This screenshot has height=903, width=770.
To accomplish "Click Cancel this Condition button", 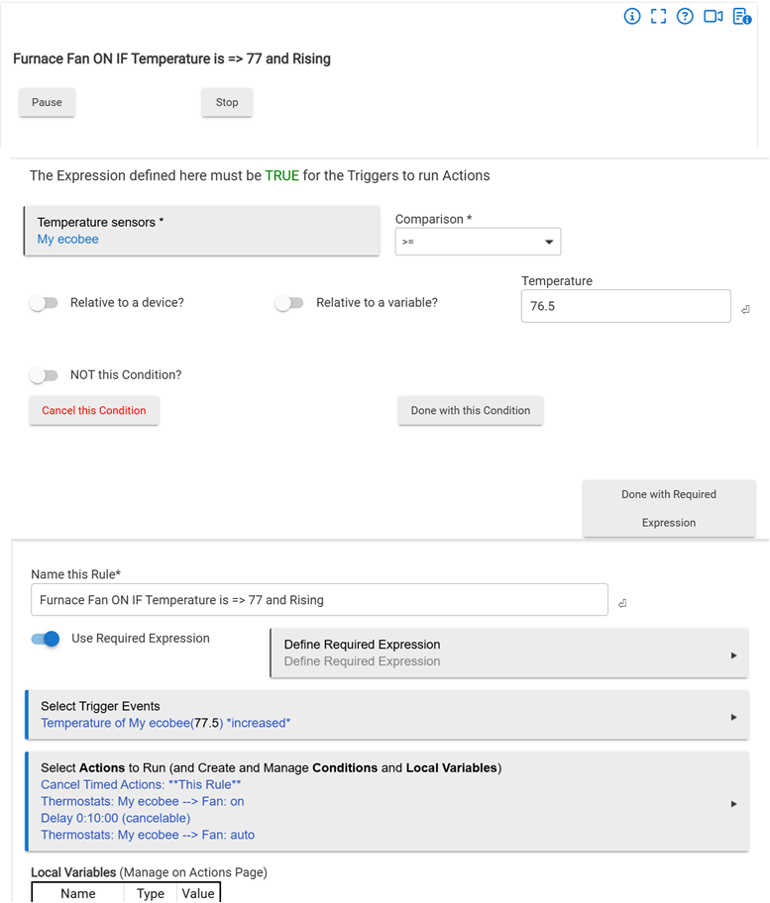I will [94, 411].
